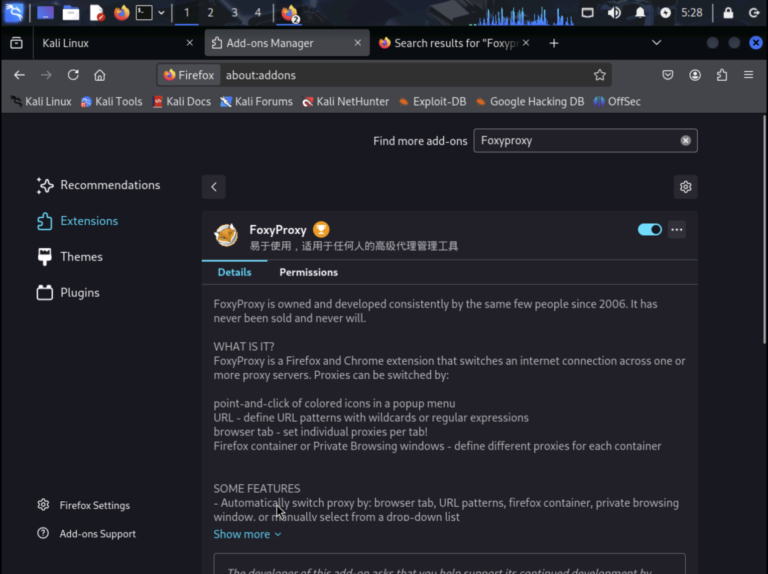This screenshot has width=768, height=574.
Task: Click the FoxyProxy recommended badge
Action: click(x=321, y=230)
